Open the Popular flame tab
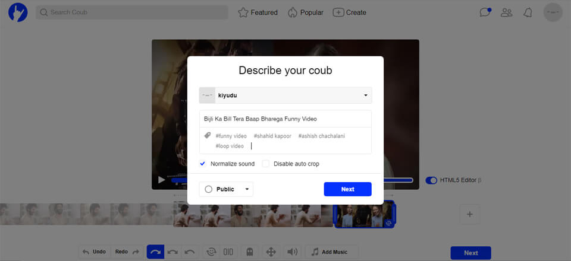The image size is (571, 261). coord(305,12)
